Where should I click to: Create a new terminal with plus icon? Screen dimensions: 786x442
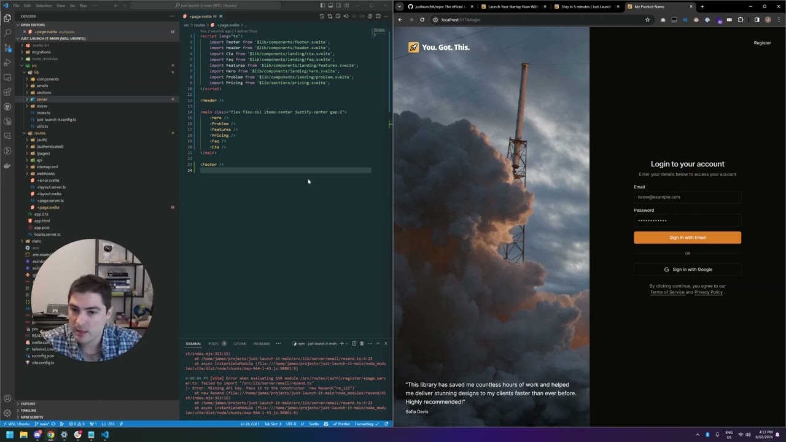tap(342, 343)
